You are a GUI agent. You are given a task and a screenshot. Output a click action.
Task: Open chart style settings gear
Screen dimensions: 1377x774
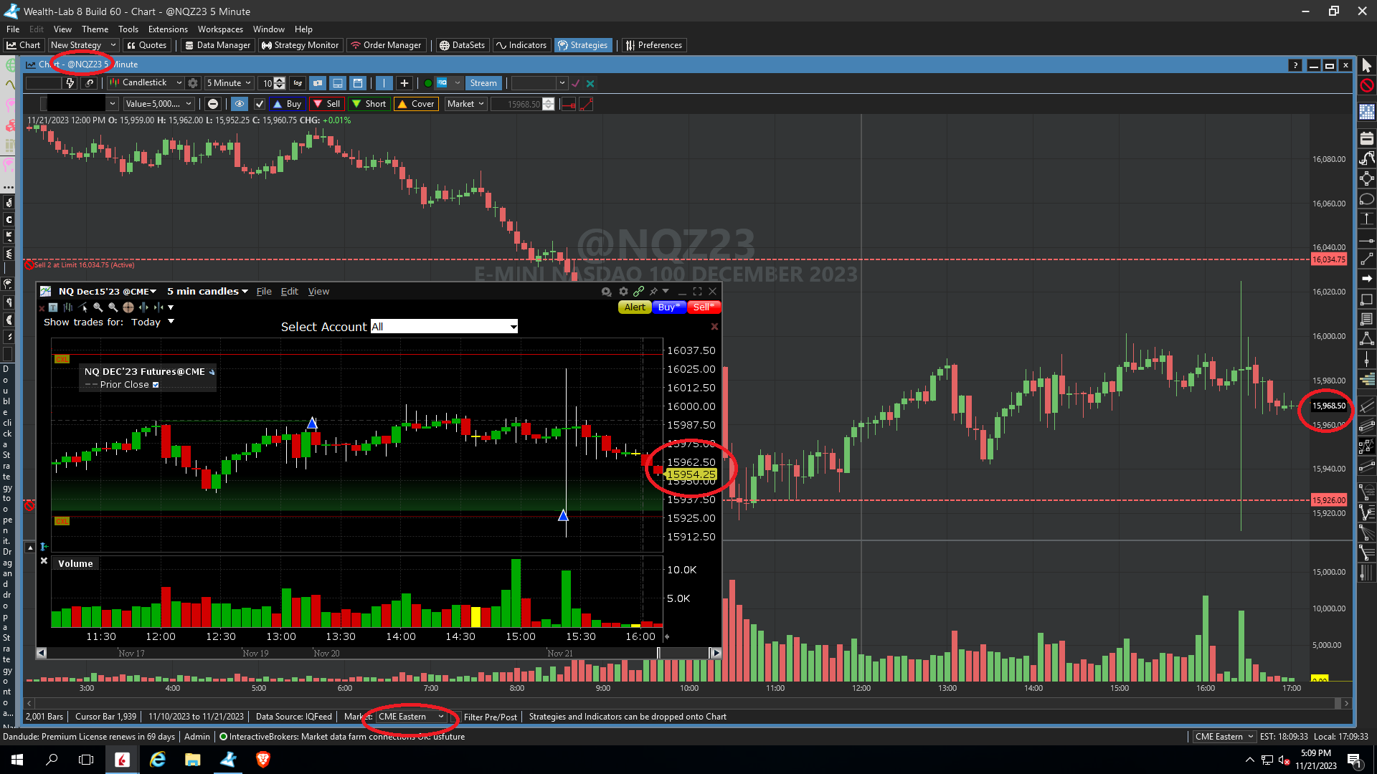[192, 83]
